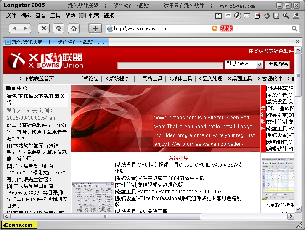This screenshot has width=305, height=230.
Task: Open Paragon Partition Manager7.00.1057 link
Action: 168,192
